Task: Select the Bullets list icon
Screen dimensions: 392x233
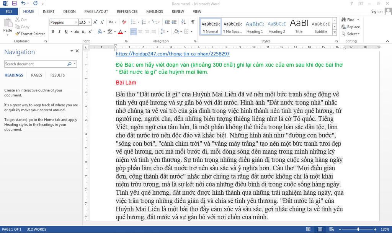Action: point(133,22)
